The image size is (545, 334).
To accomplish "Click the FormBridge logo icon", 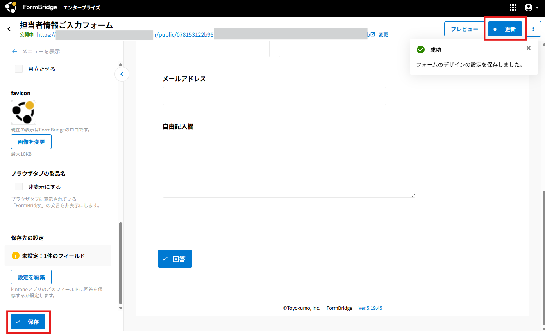I will point(11,7).
